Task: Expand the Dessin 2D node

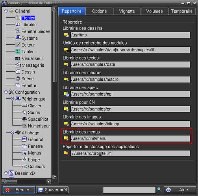Action: tap(6, 173)
